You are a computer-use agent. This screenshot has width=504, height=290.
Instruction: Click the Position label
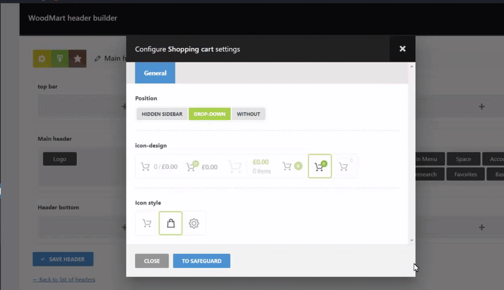click(146, 98)
